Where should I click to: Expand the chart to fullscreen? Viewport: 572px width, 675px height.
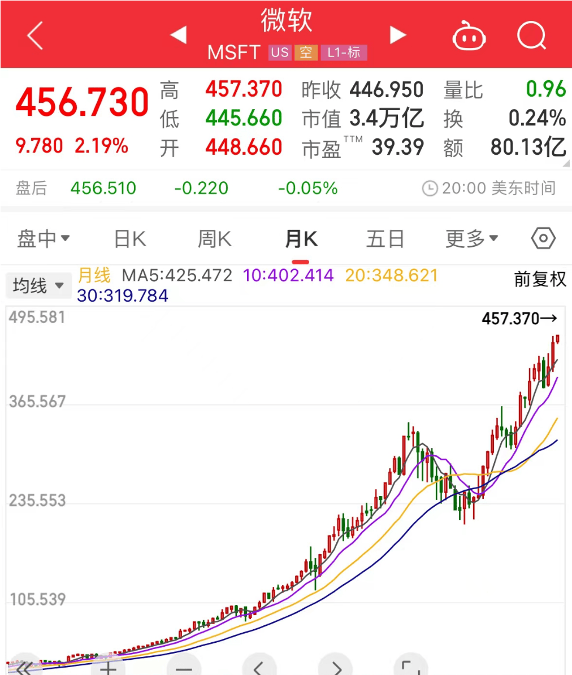411,667
